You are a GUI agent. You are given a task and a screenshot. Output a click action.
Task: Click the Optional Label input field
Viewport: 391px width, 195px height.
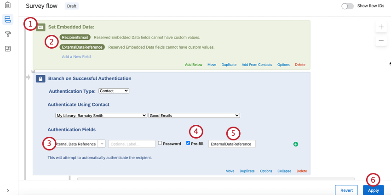pyautogui.click(x=132, y=144)
